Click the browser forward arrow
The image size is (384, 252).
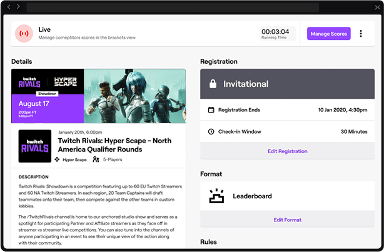[18, 6]
